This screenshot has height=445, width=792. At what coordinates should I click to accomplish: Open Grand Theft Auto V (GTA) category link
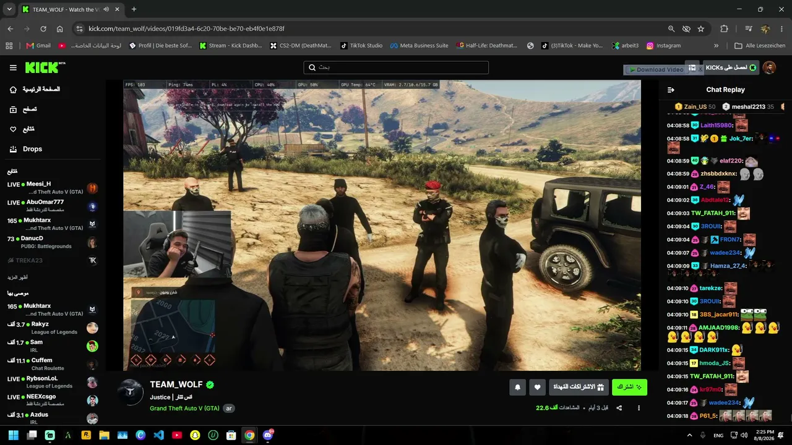coord(184,409)
